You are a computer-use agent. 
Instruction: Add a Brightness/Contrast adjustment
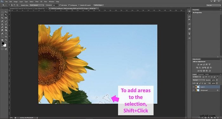pos(198,64)
